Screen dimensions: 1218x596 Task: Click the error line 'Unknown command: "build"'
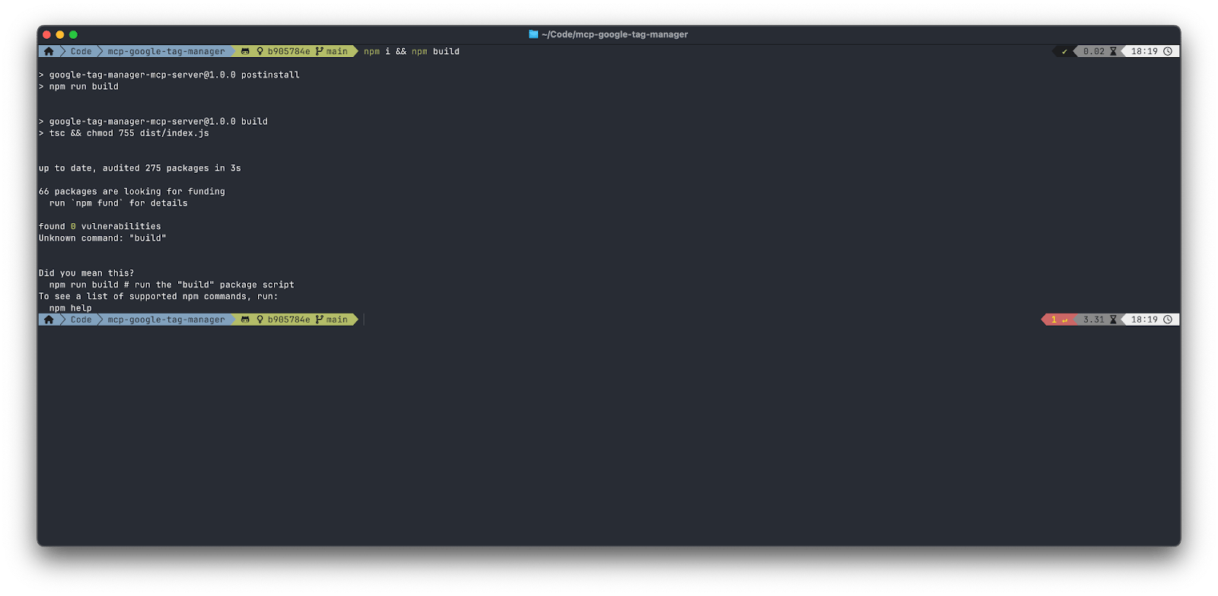[103, 238]
